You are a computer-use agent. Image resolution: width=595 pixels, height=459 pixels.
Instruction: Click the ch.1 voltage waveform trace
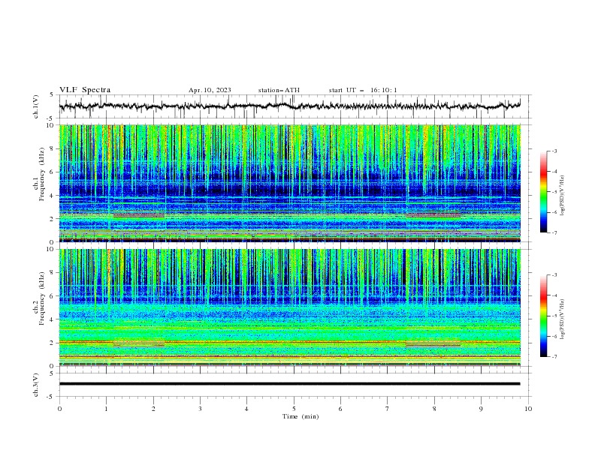(289, 106)
